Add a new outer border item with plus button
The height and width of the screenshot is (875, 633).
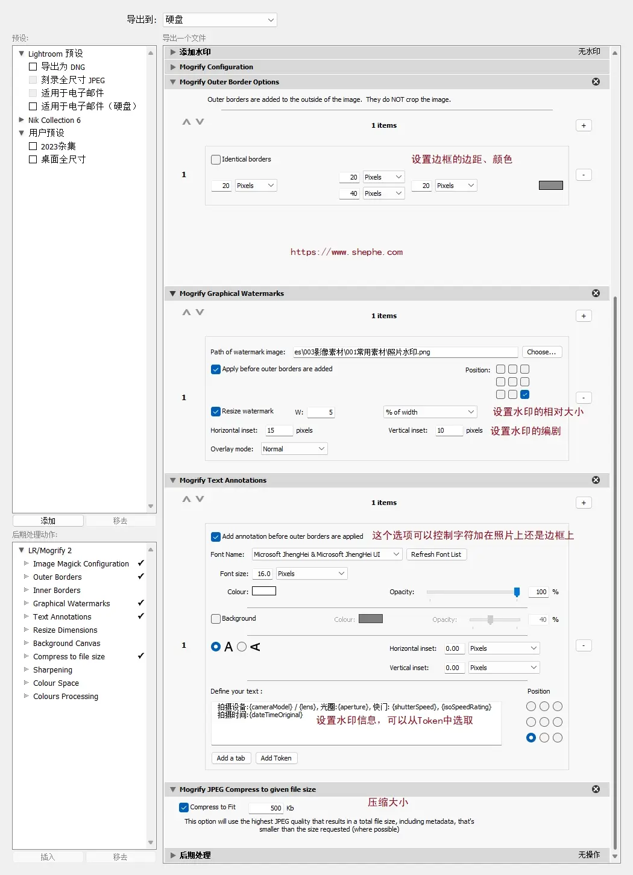tap(583, 125)
